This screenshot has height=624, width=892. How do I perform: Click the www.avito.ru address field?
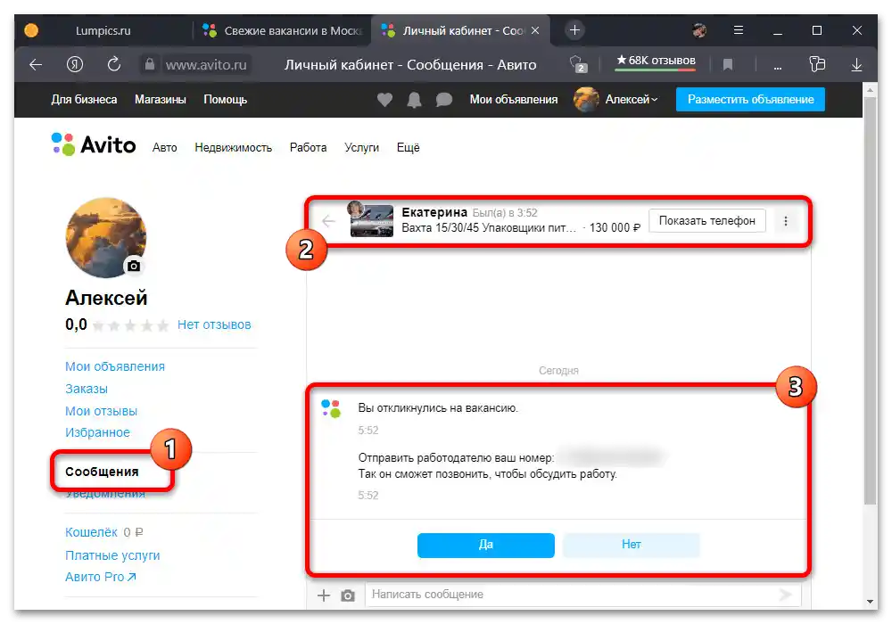pyautogui.click(x=206, y=65)
